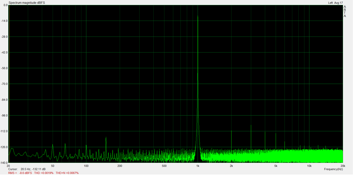This screenshot has width=353, height=177.
Task: Click the "Spectrum magnitude dBFS" plot title
Action: (27, 2)
